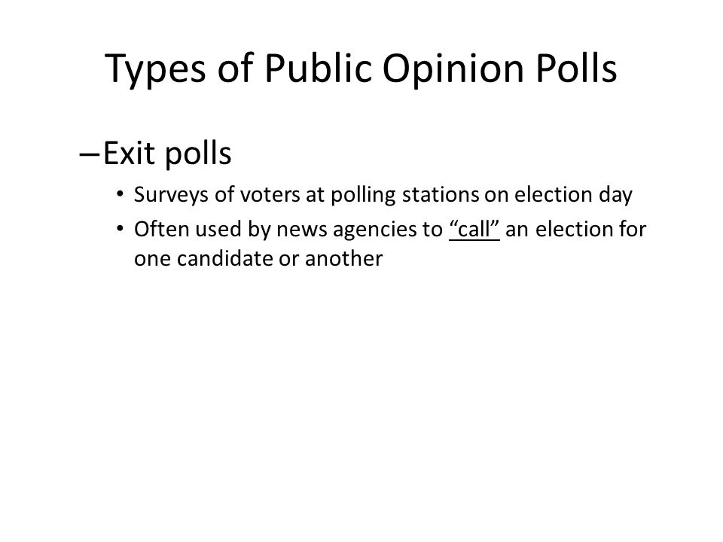Click the line one candidate or another

click(258, 258)
